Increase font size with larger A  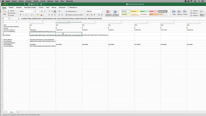(42, 12)
